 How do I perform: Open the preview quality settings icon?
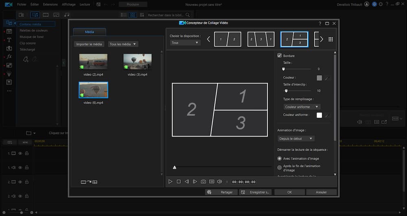(212, 182)
